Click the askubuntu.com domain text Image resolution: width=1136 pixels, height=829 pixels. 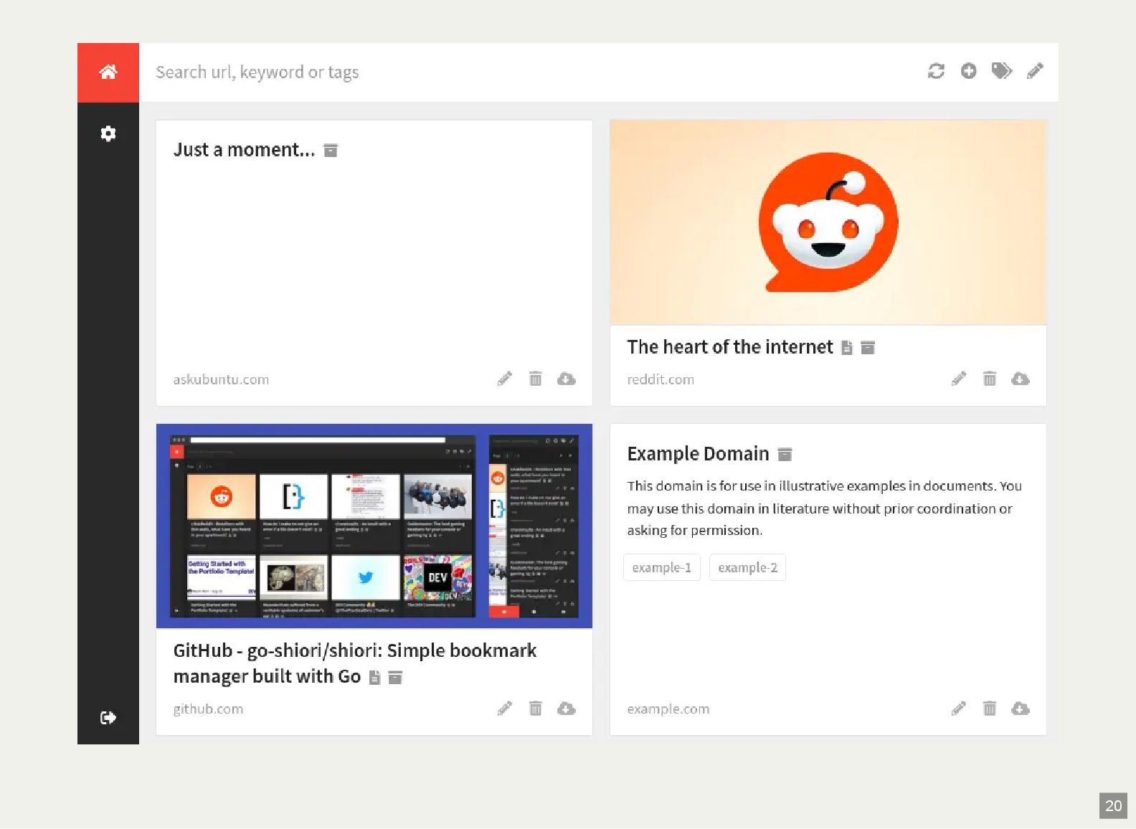point(221,379)
